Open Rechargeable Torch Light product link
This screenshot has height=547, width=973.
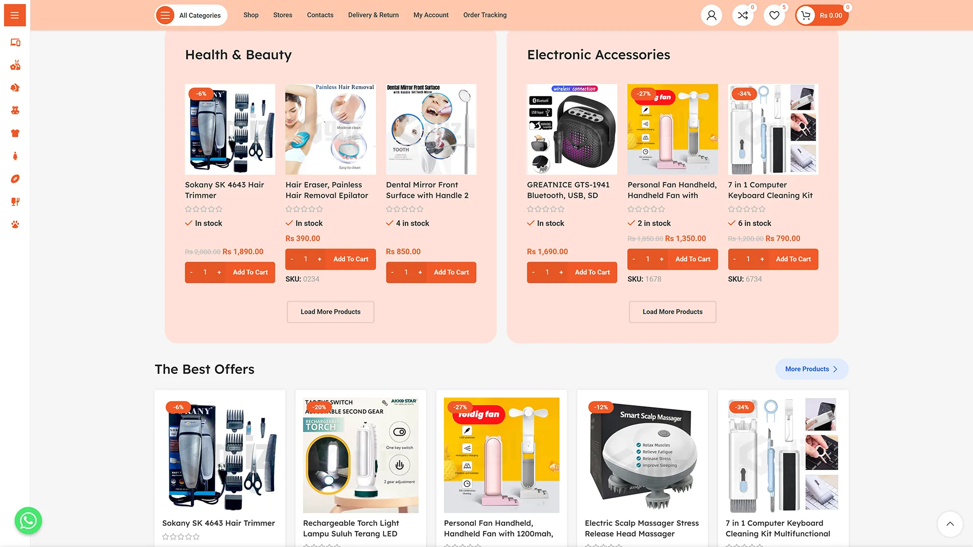351,528
